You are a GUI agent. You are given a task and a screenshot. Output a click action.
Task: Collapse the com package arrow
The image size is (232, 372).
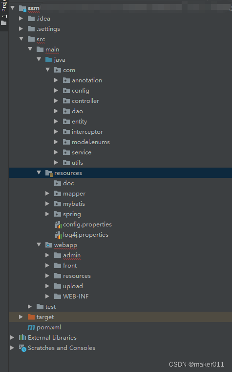[x=47, y=70]
